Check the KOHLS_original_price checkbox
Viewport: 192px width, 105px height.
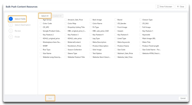point(41,38)
